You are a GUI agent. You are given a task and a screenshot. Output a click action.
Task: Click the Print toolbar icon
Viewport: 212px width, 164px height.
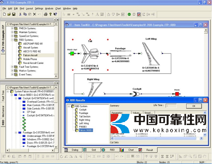[46, 14]
